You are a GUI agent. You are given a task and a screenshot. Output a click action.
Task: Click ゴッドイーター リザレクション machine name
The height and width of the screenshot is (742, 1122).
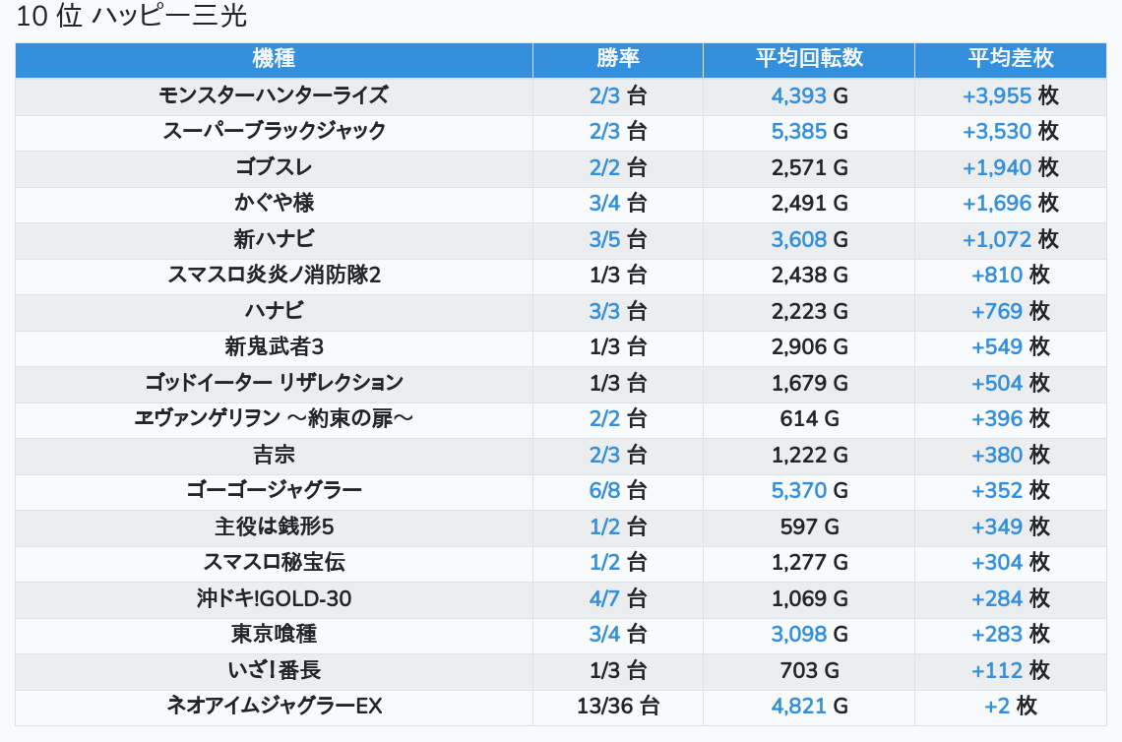tap(274, 383)
